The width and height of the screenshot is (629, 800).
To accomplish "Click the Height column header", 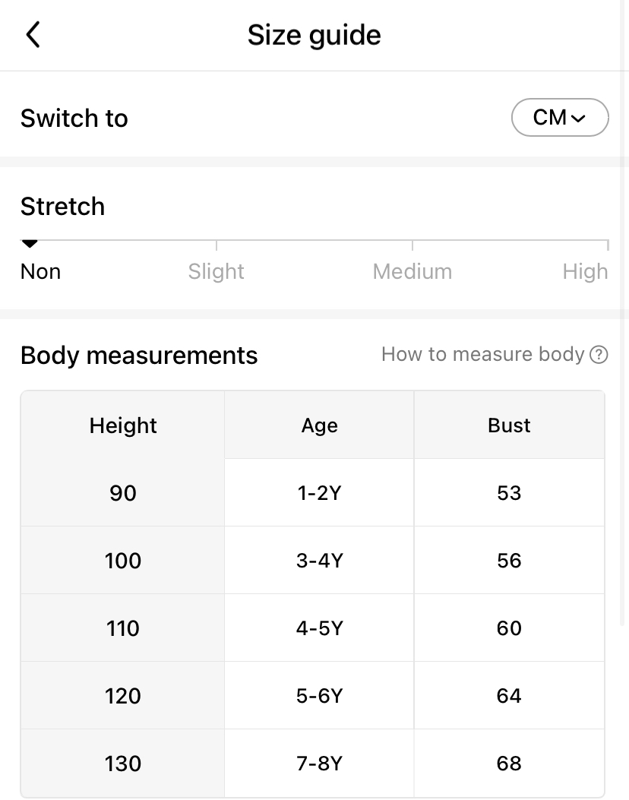I will pyautogui.click(x=123, y=425).
